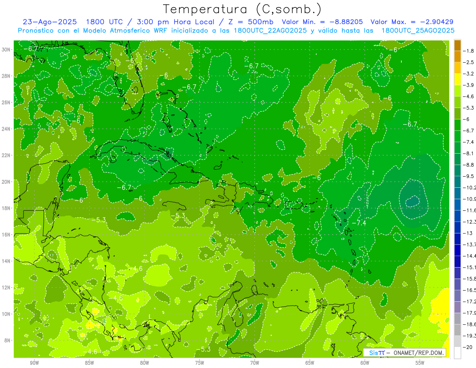Click the "80W" longitude axis label
The width and height of the screenshot is (476, 368).
[x=144, y=363]
